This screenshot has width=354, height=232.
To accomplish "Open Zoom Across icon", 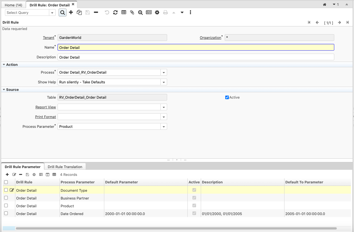I will (x=140, y=13).
